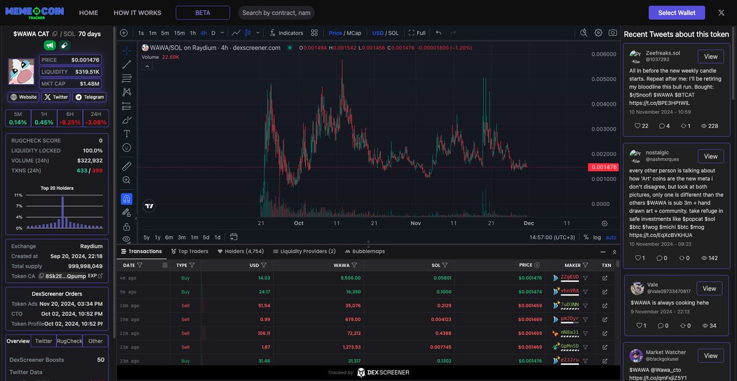Filter transactions by SOL column
Viewport: 737px width, 381px height.
(x=444, y=265)
